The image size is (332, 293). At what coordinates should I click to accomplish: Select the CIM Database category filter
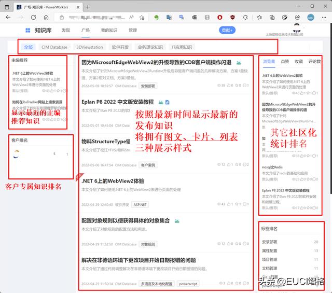coord(54,47)
